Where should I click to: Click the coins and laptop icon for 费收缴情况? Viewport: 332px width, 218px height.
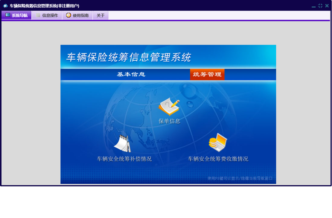click(x=218, y=143)
